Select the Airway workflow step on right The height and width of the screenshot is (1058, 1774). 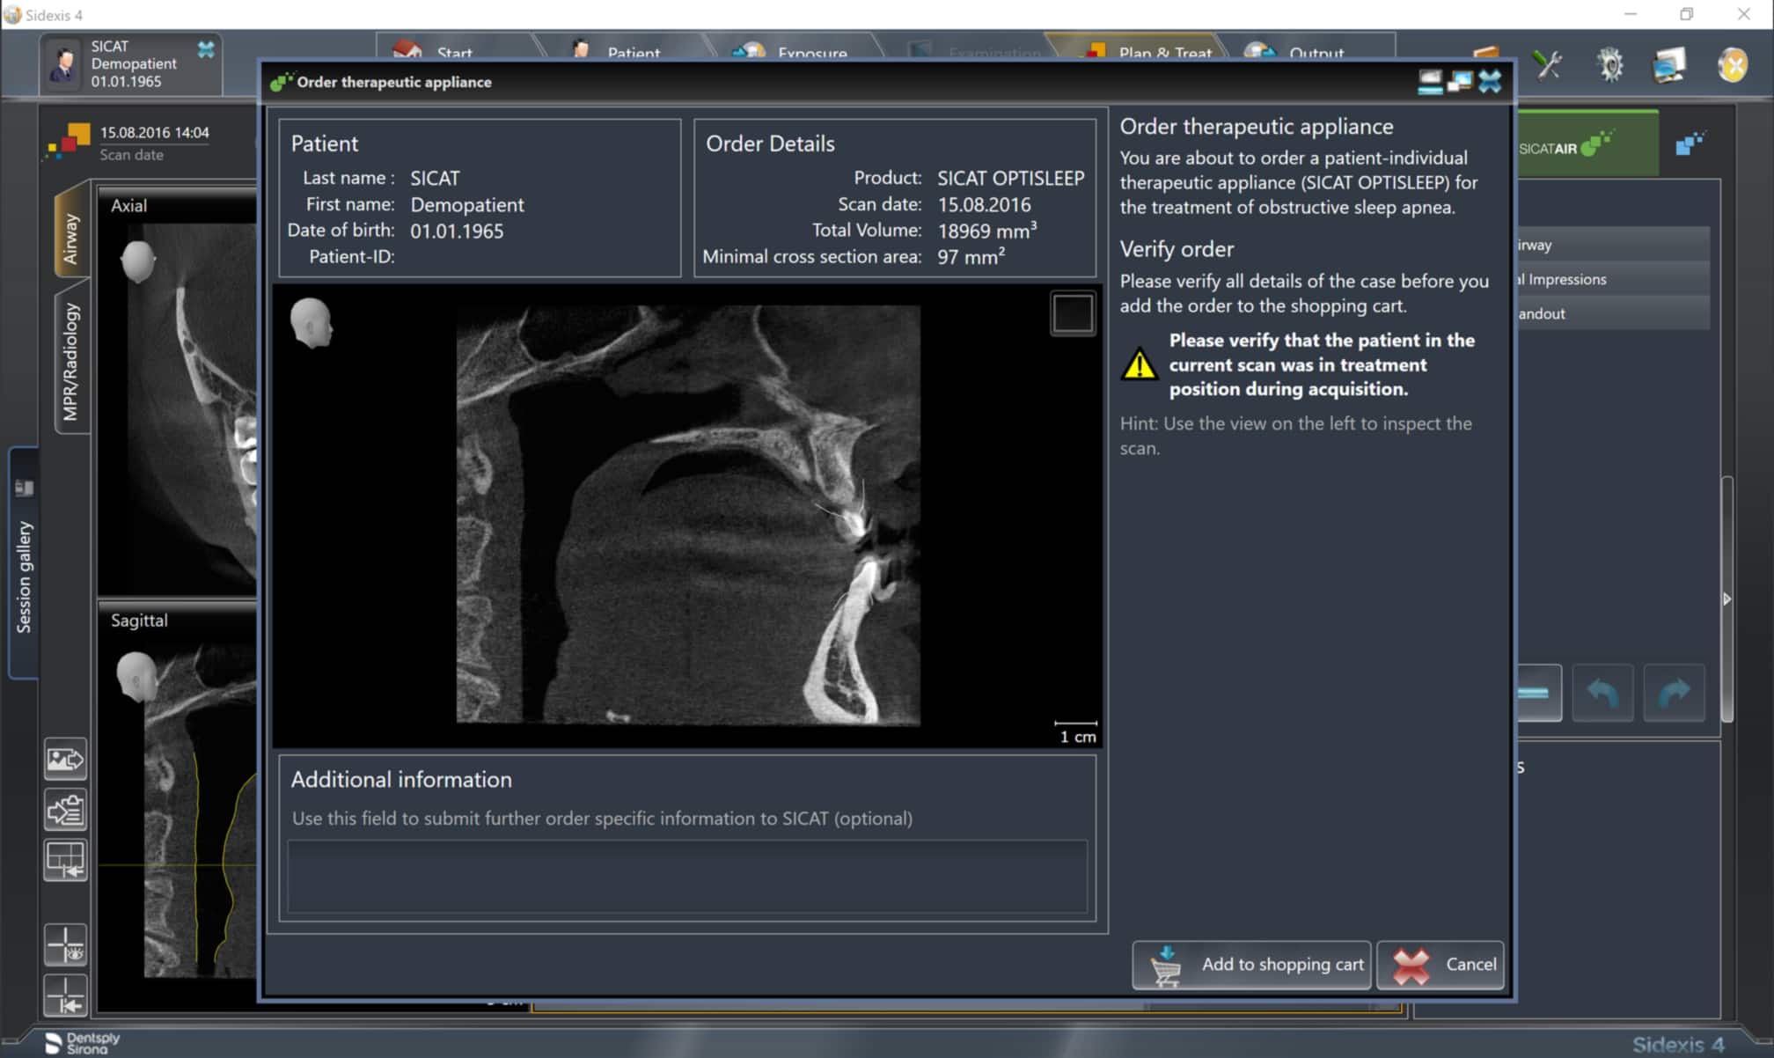pos(1614,245)
